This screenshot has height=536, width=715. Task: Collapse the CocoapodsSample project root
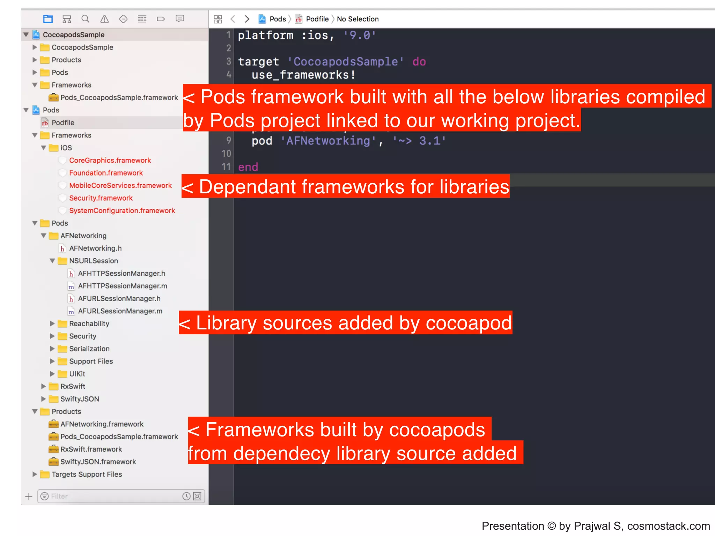coord(26,35)
